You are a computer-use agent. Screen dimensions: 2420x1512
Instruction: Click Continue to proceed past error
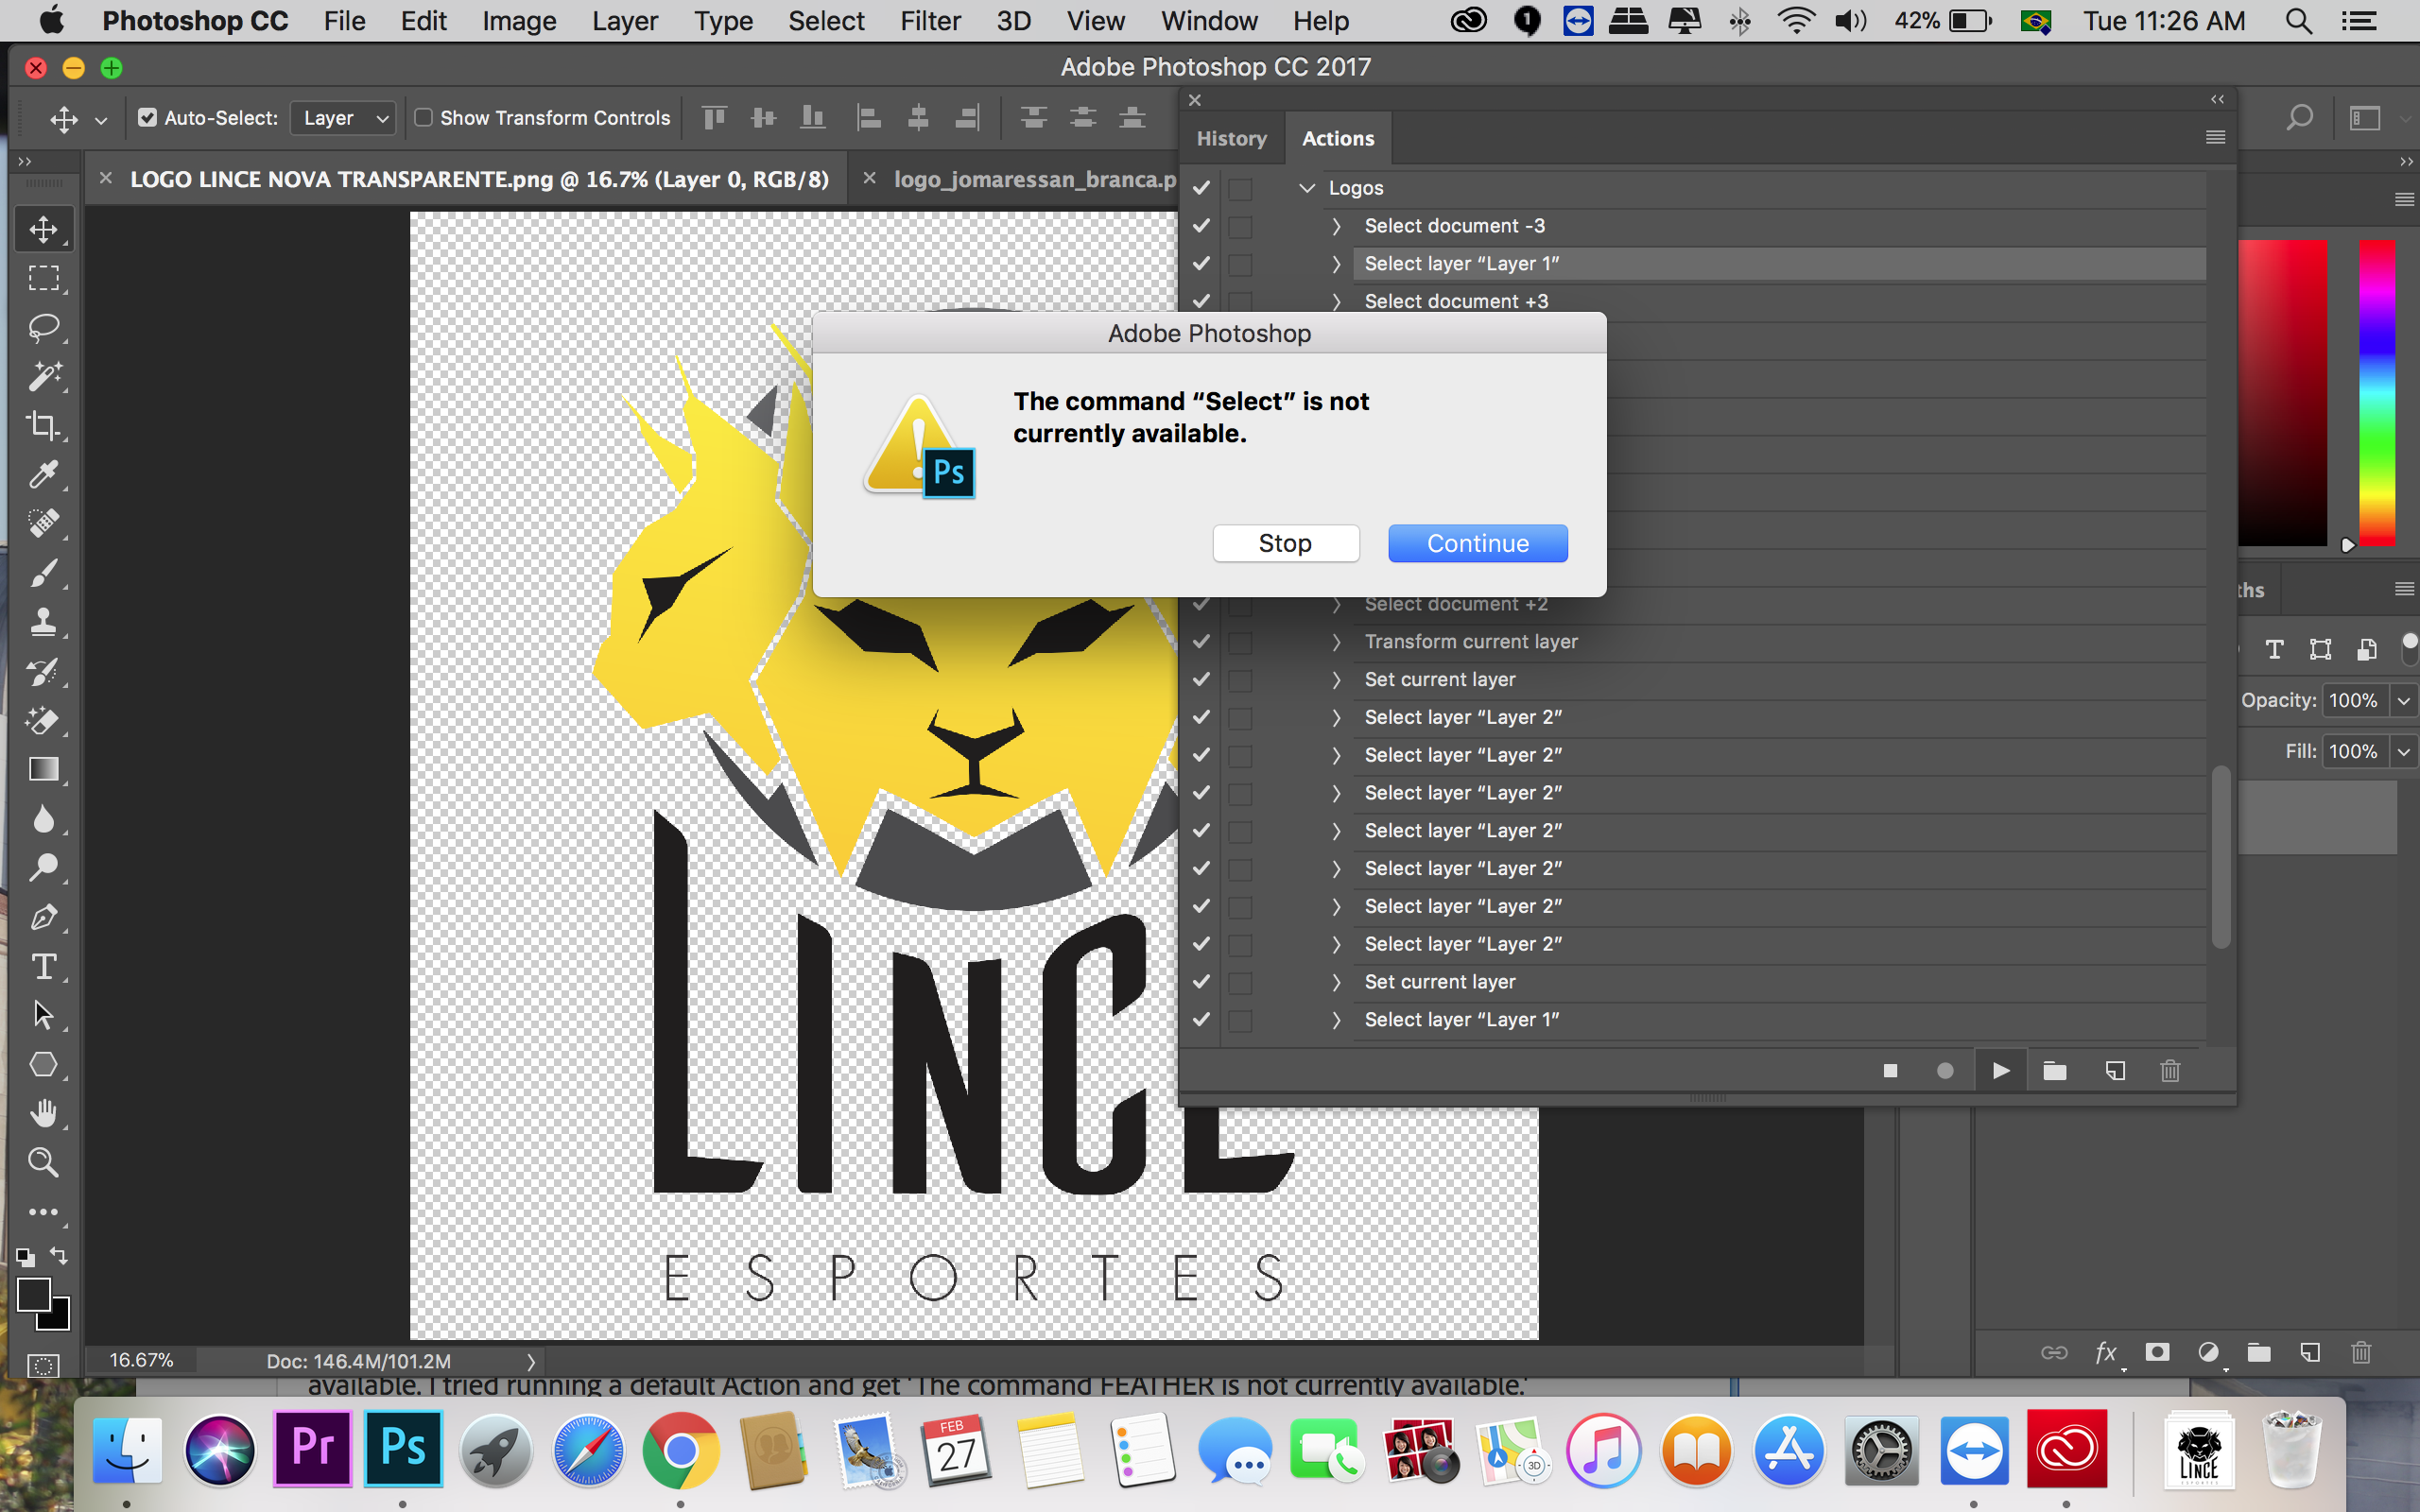pyautogui.click(x=1478, y=541)
